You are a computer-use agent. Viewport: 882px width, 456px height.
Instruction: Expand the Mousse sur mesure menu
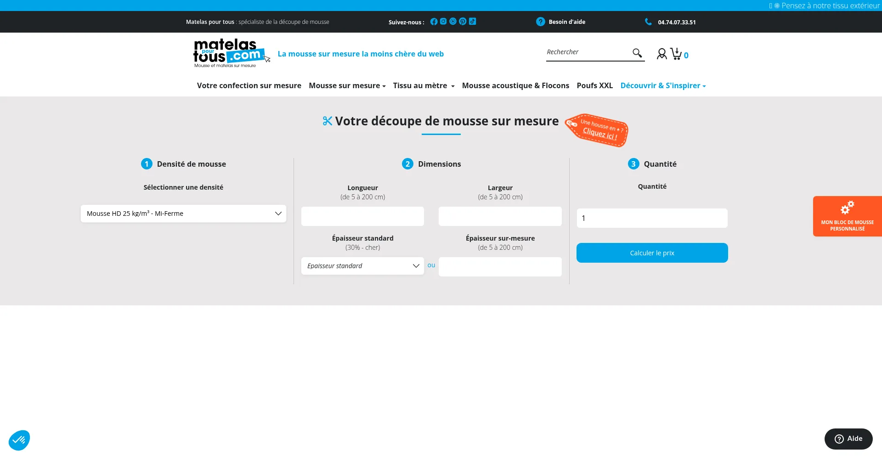point(347,86)
